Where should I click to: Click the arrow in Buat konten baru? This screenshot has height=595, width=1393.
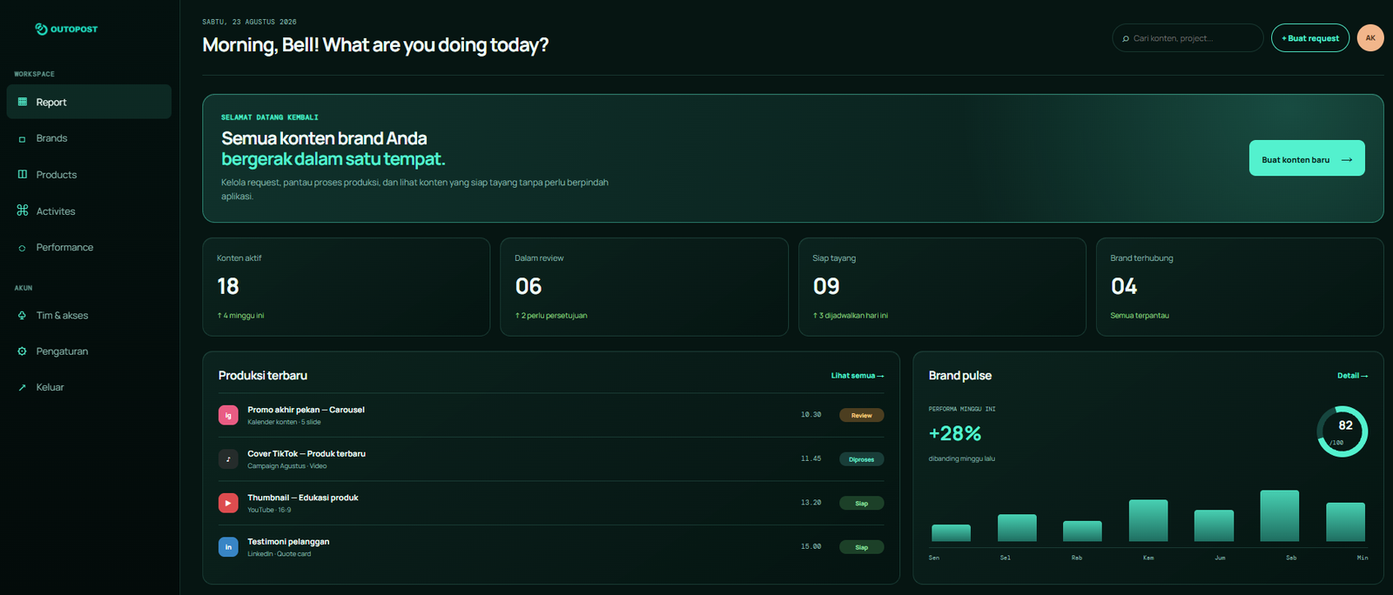(x=1347, y=160)
